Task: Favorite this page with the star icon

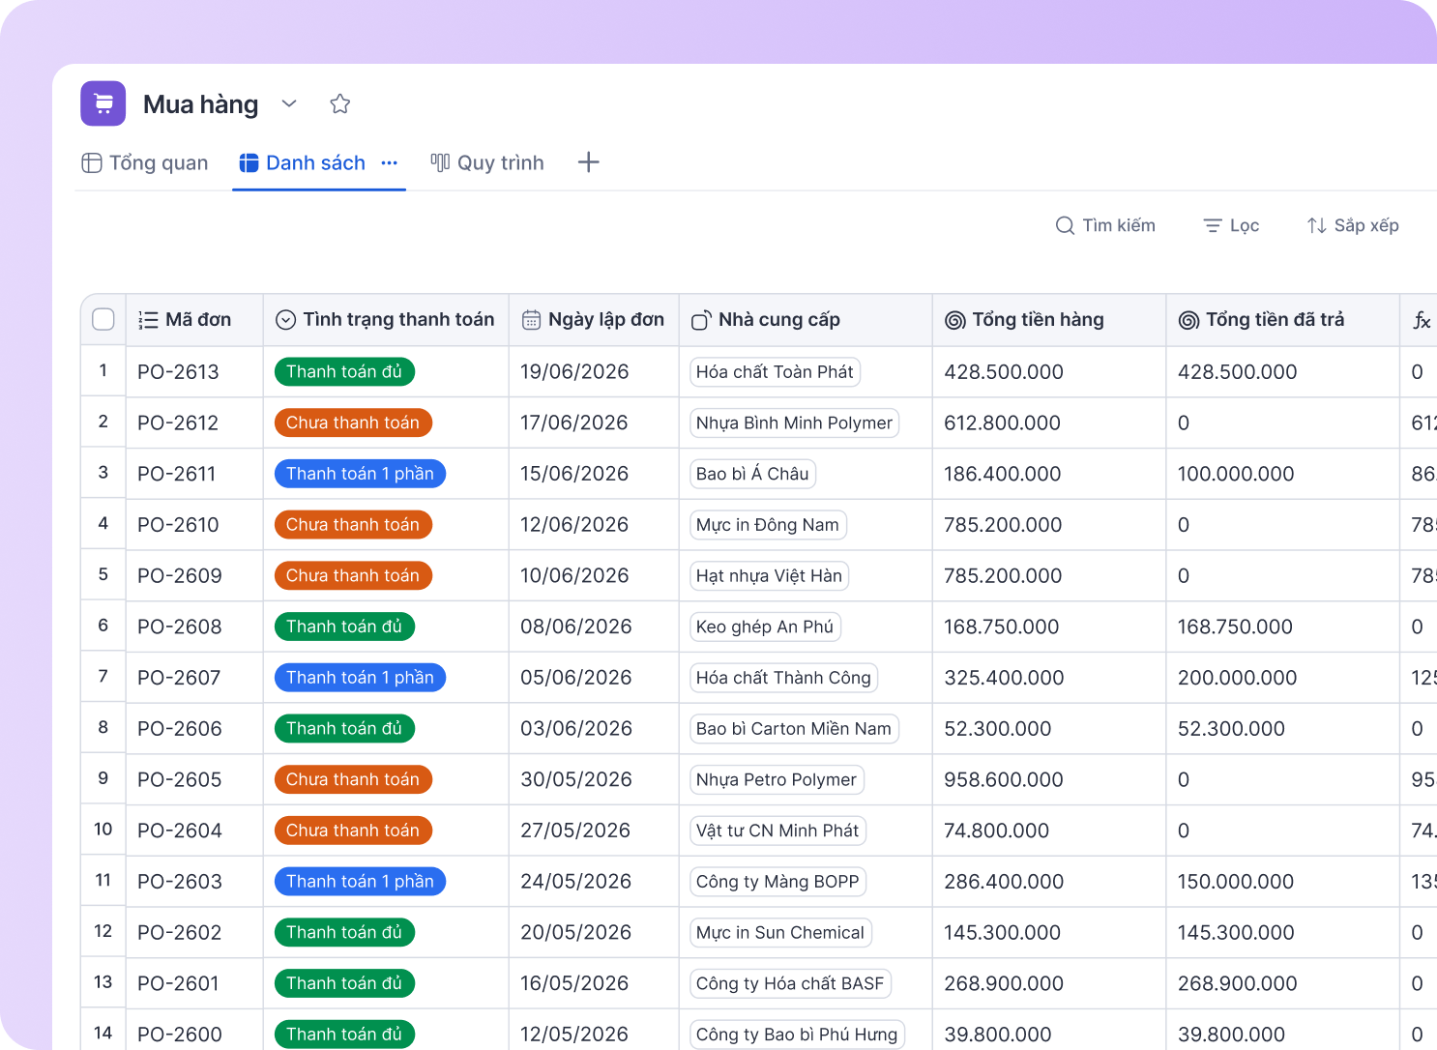Action: pos(339,103)
